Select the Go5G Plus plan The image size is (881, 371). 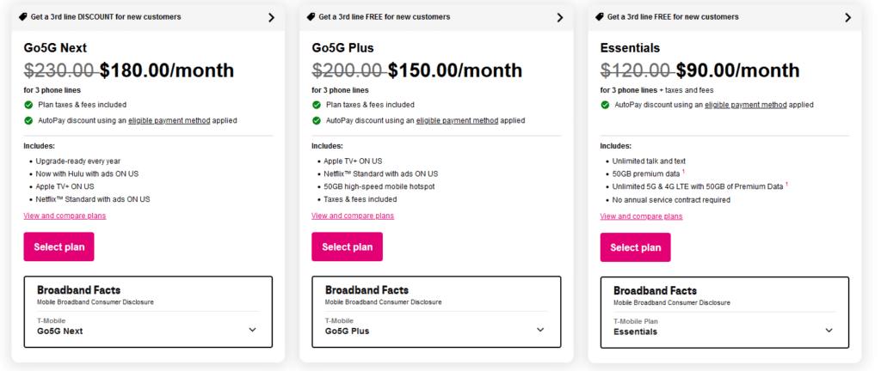pos(347,247)
